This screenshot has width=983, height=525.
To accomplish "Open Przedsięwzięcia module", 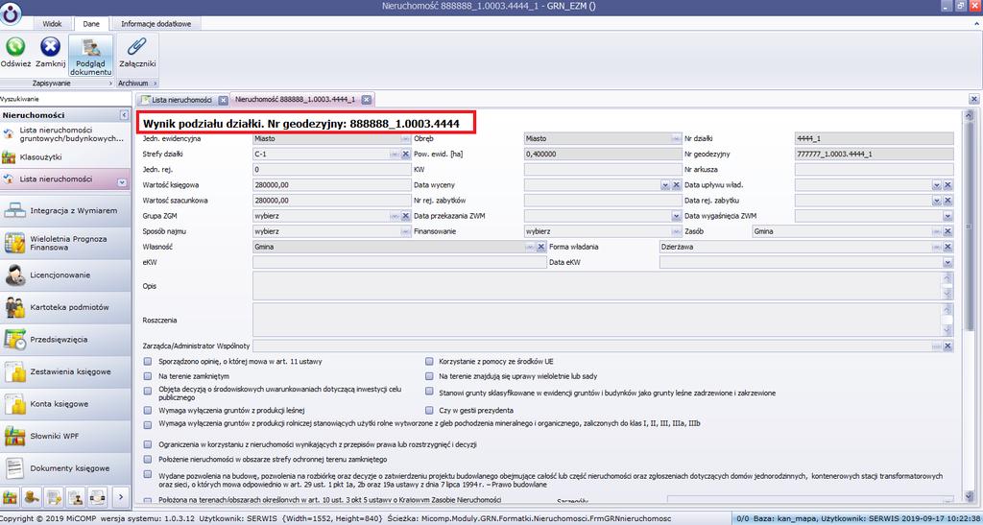I will click(x=65, y=340).
